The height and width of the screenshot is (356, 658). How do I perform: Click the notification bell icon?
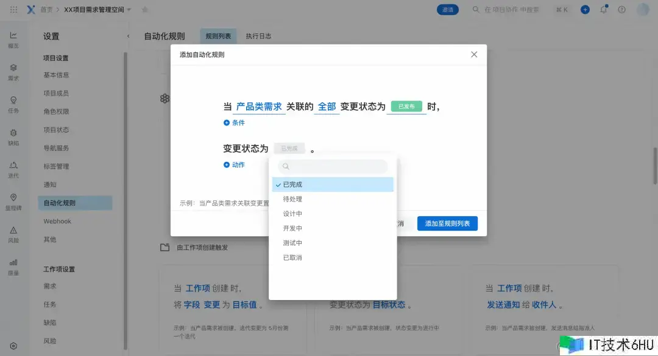604,10
